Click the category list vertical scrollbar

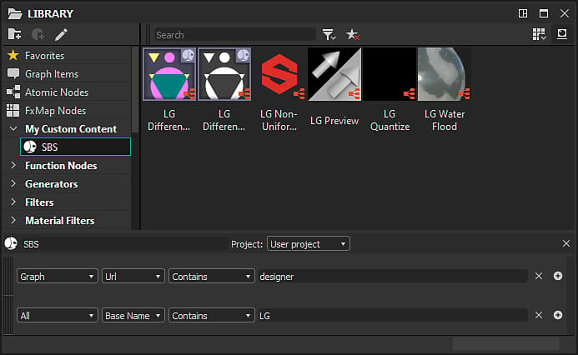coord(135,90)
